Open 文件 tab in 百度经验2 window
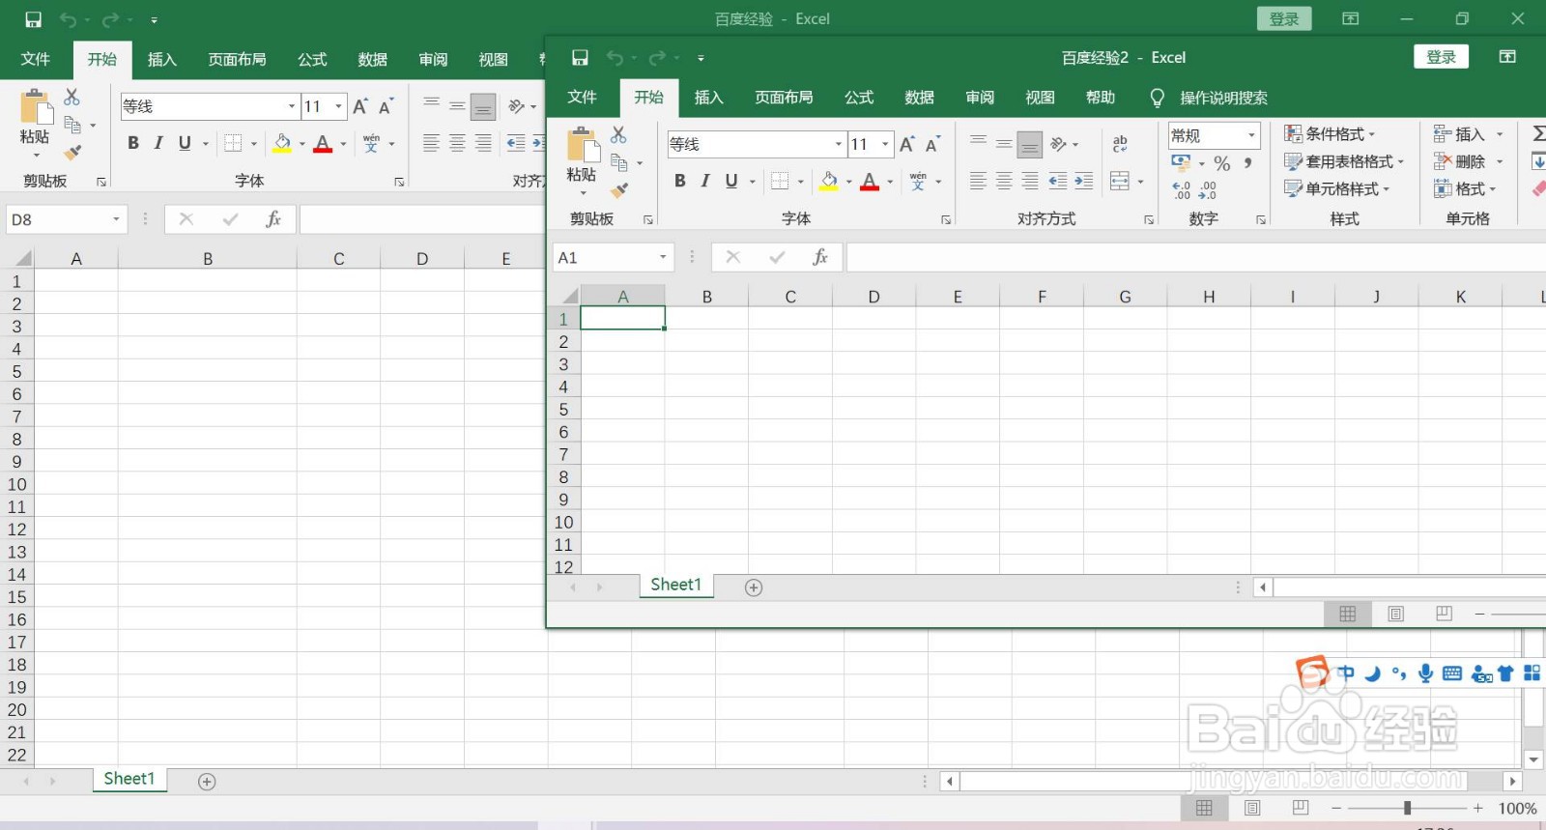This screenshot has width=1546, height=830. pyautogui.click(x=583, y=98)
